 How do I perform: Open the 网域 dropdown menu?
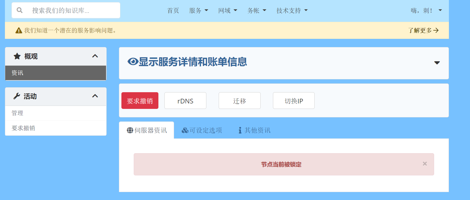(x=228, y=11)
